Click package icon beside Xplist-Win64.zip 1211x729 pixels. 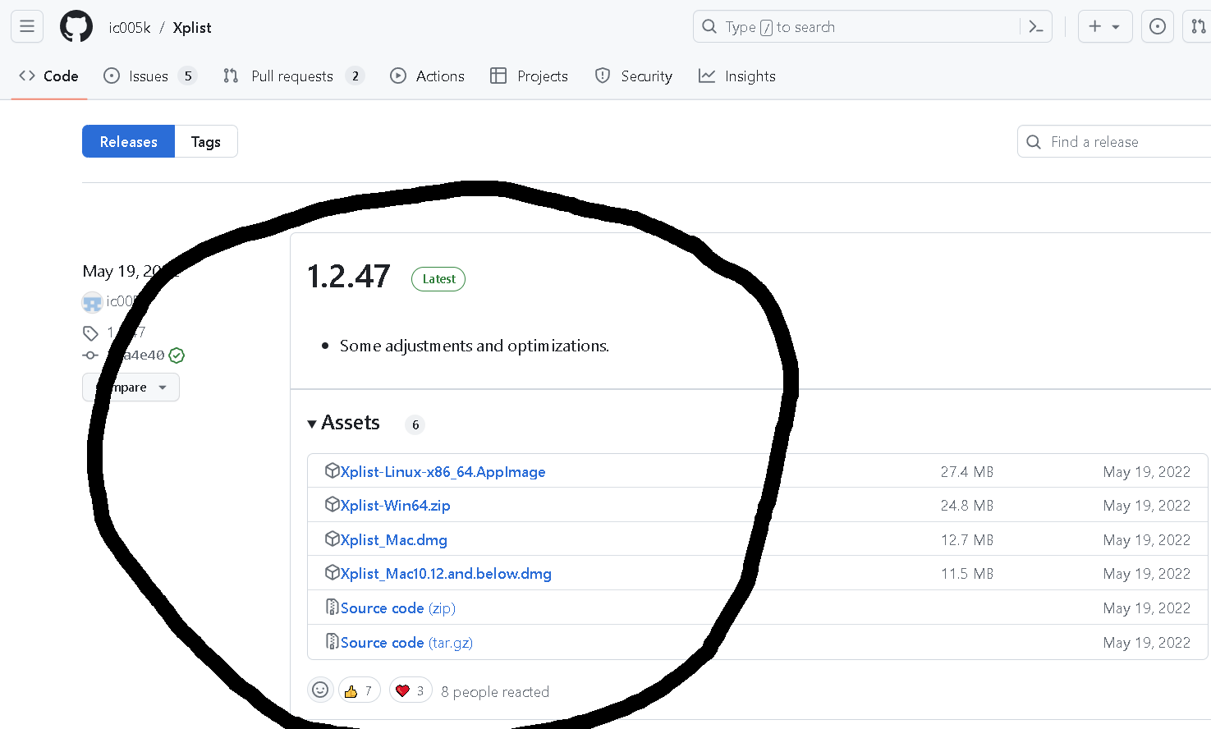click(x=332, y=504)
